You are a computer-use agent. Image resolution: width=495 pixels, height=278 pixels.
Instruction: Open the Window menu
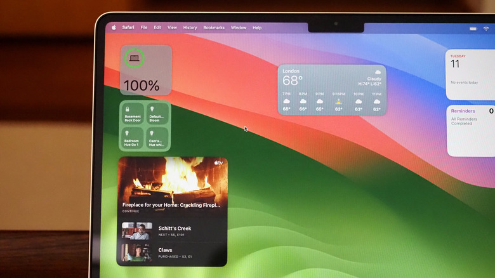239,28
